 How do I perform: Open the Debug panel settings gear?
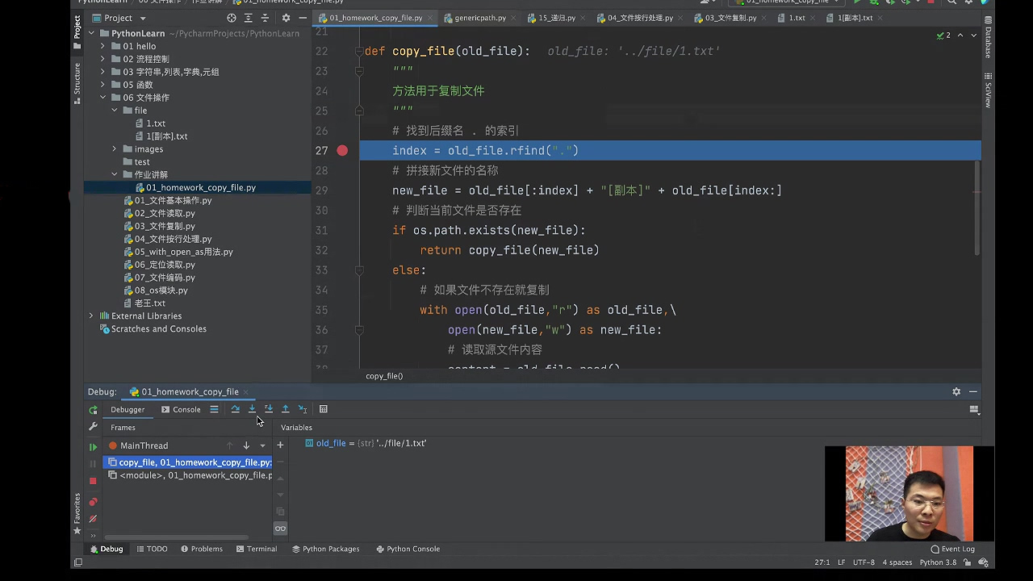click(x=956, y=391)
